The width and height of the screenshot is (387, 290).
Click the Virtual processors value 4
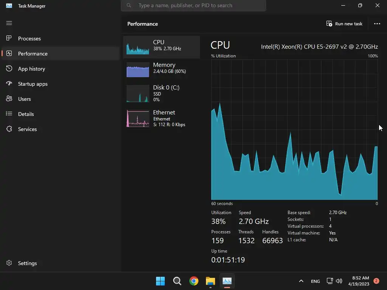click(x=330, y=226)
